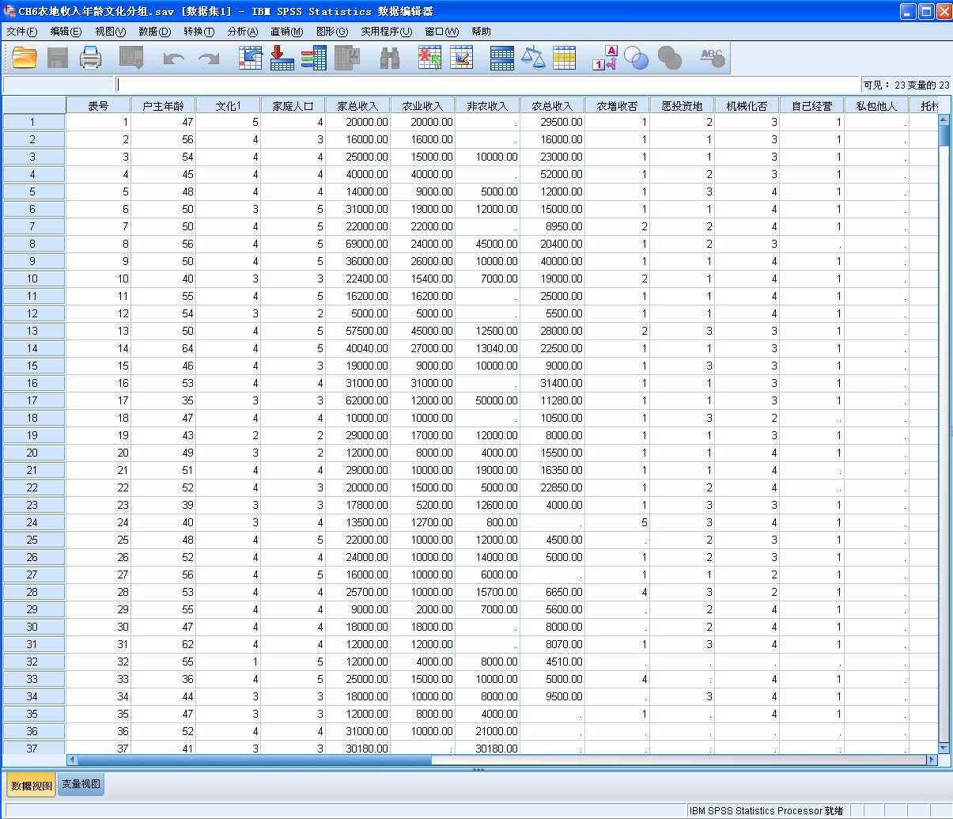This screenshot has height=819, width=953.
Task: Select the 农增收否 column header
Action: [x=617, y=105]
